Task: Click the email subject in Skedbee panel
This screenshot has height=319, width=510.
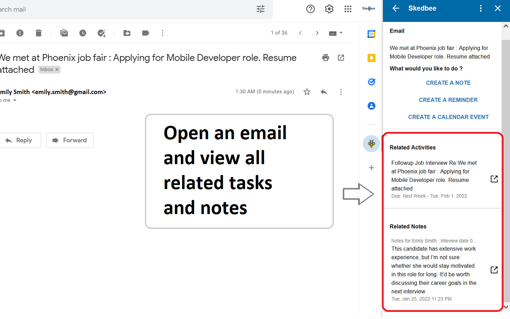Action: pyautogui.click(x=439, y=52)
